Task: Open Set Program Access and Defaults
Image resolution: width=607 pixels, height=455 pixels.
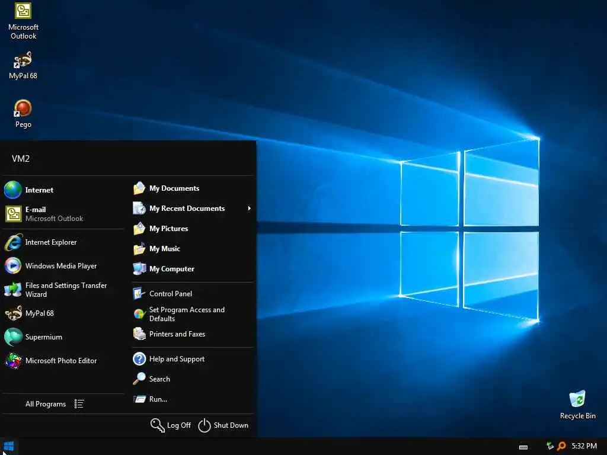Action: pos(193,314)
